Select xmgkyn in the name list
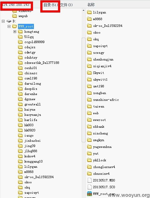The width and height of the screenshot is (150, 198). click(99, 140)
